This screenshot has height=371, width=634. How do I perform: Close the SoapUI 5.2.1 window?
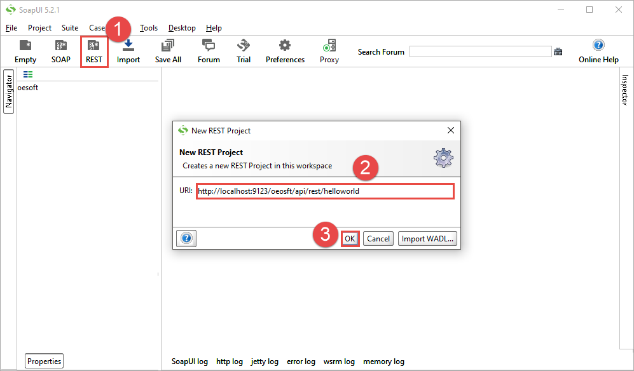(619, 10)
